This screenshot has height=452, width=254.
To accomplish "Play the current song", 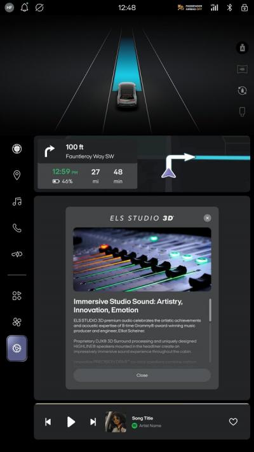I will (71, 421).
